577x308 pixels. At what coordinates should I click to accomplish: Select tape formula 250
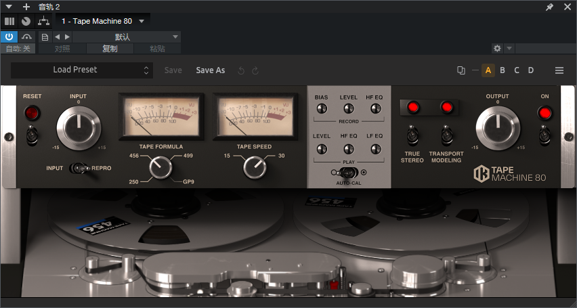[134, 182]
